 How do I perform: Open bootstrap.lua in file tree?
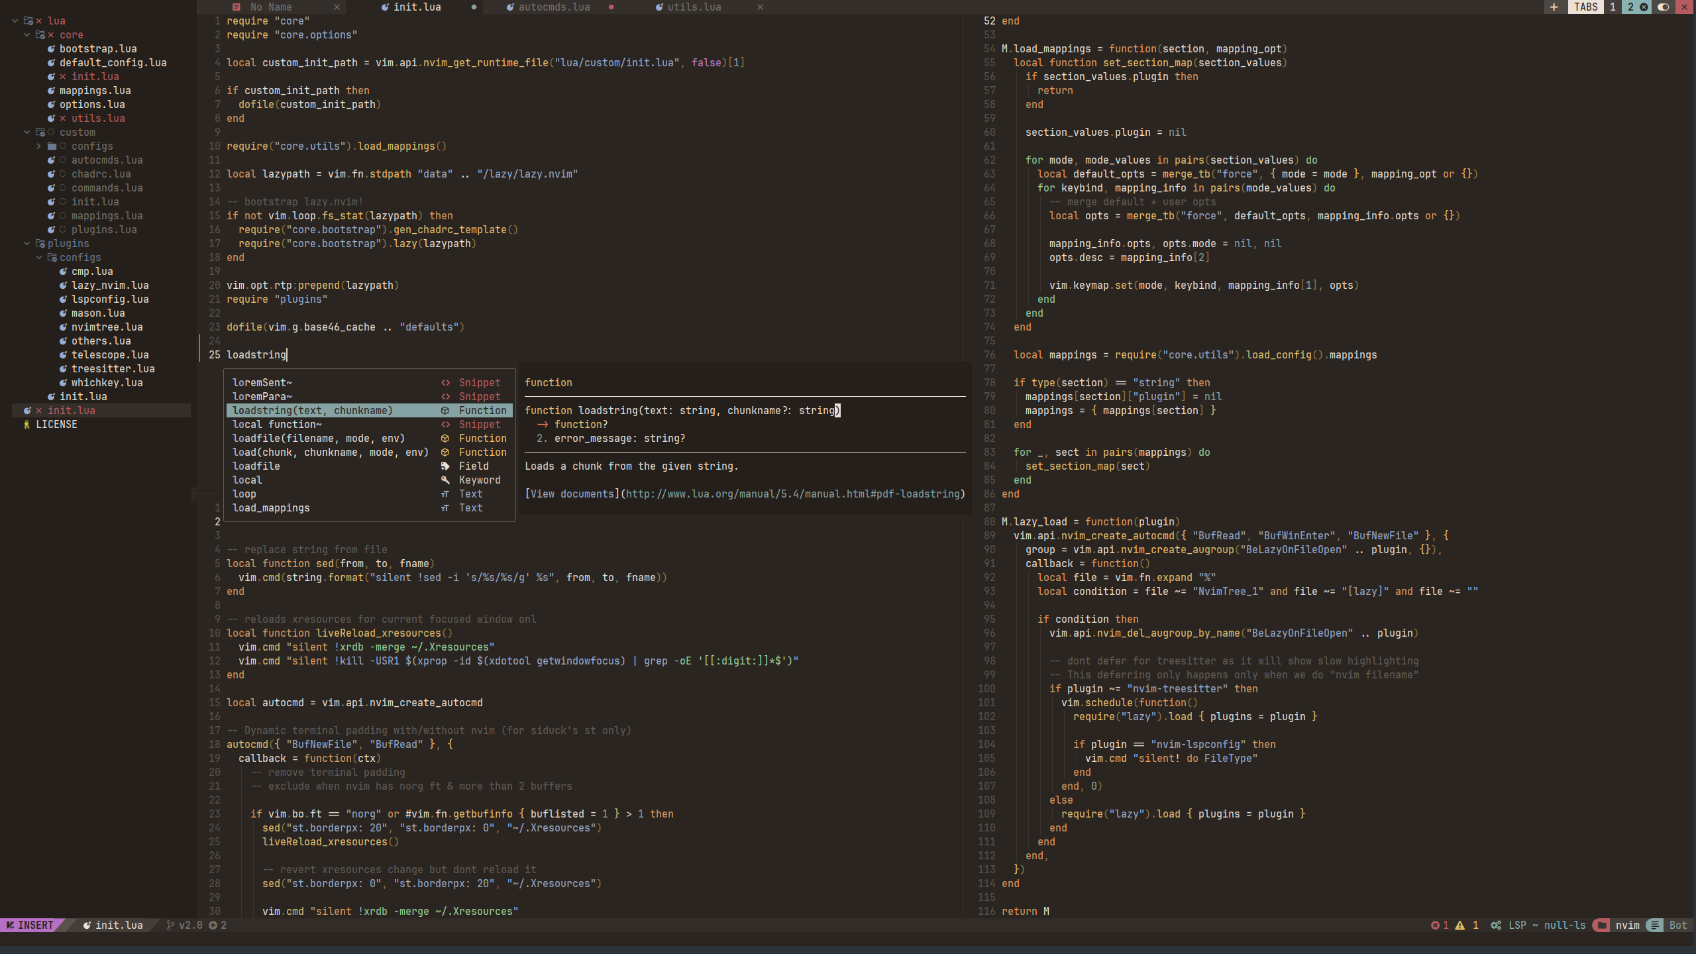[98, 48]
